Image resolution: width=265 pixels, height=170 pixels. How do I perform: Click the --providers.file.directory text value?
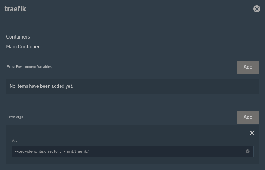[x=52, y=151]
